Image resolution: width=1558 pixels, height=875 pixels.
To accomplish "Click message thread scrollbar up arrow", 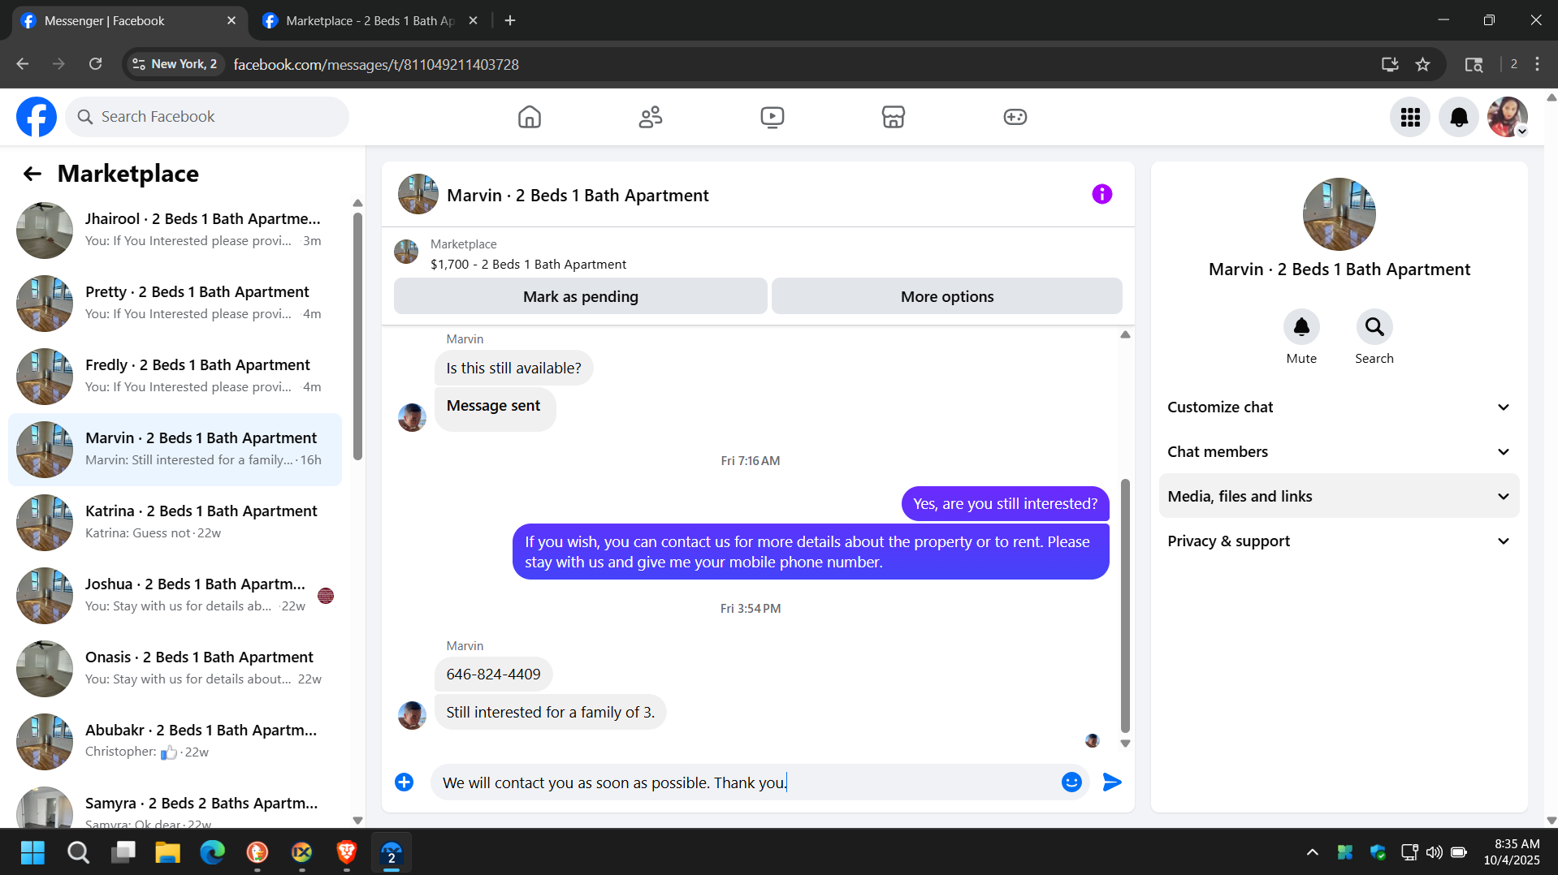I will click(x=1125, y=334).
